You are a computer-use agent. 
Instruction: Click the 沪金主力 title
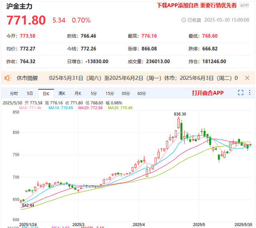point(19,6)
